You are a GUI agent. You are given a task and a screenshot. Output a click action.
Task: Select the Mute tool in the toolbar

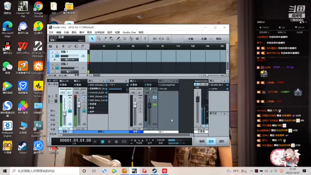pyautogui.click(x=124, y=38)
